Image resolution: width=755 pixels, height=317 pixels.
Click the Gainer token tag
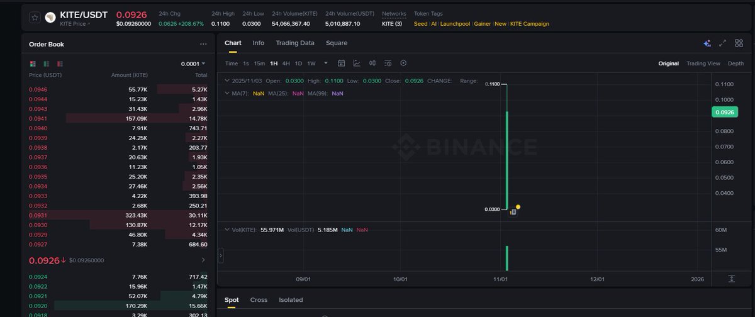[x=482, y=24]
